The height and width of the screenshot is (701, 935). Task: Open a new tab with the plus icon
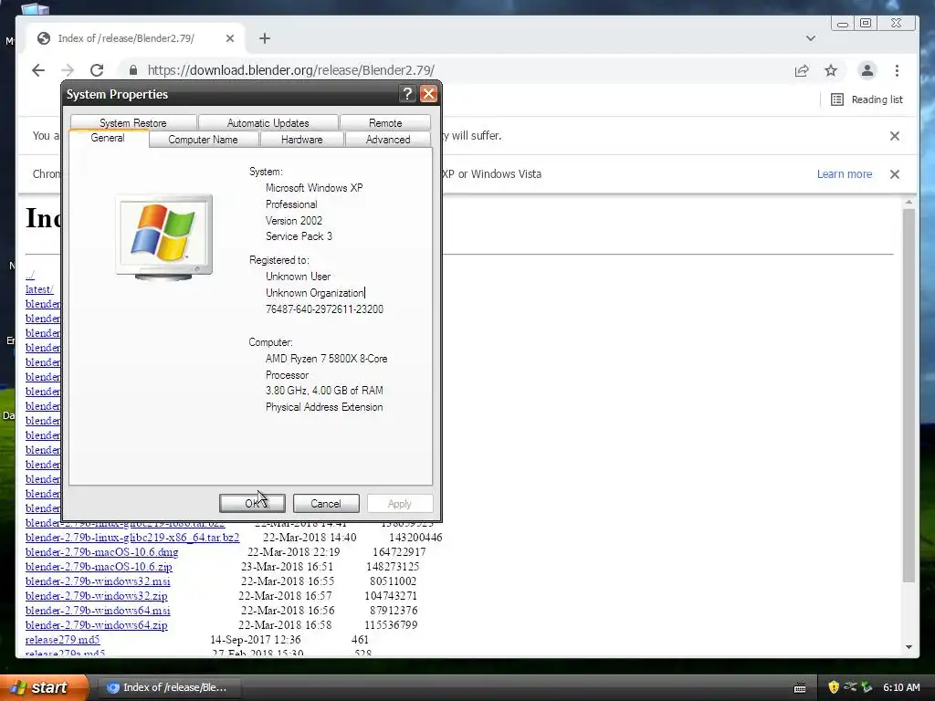point(265,38)
